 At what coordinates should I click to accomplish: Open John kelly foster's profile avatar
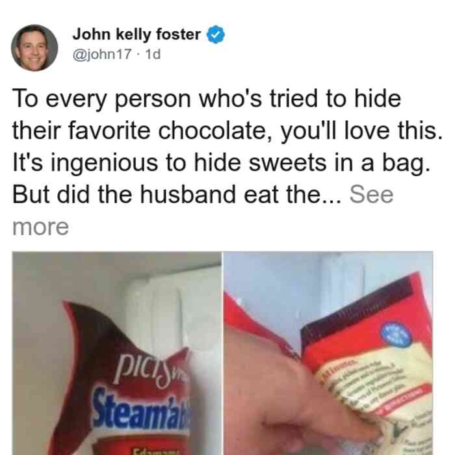coord(34,48)
